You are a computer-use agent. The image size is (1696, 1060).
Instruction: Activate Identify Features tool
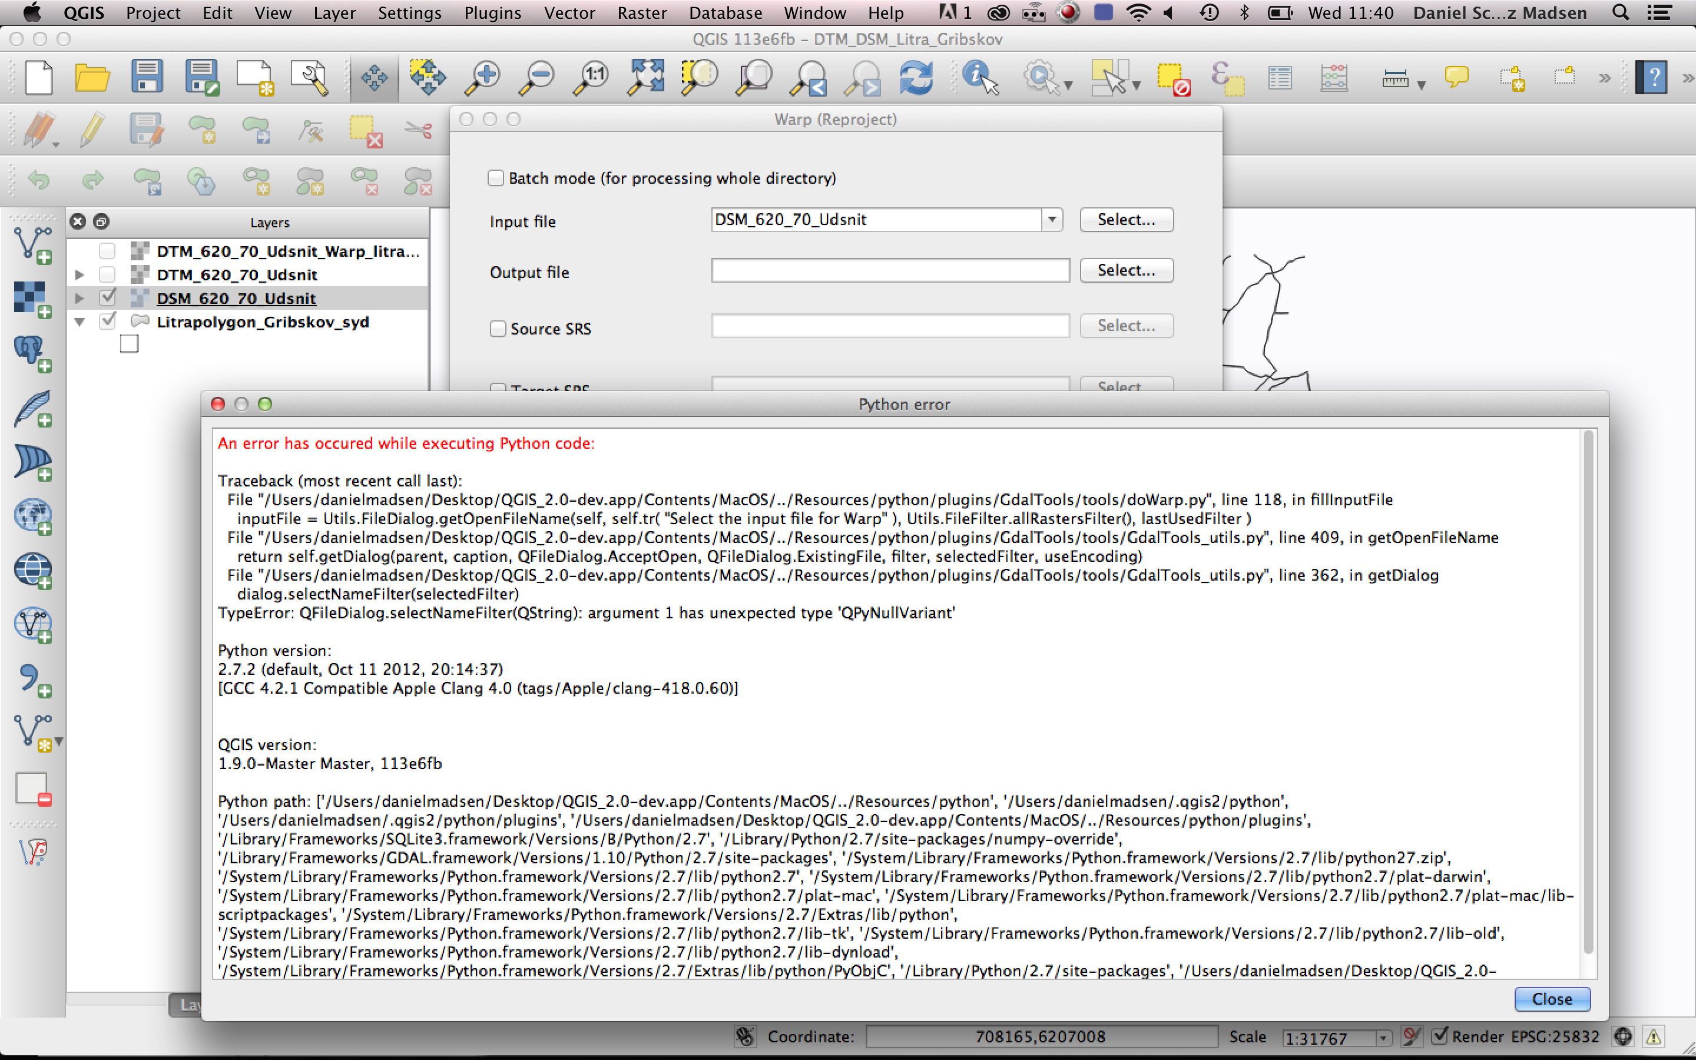[980, 77]
